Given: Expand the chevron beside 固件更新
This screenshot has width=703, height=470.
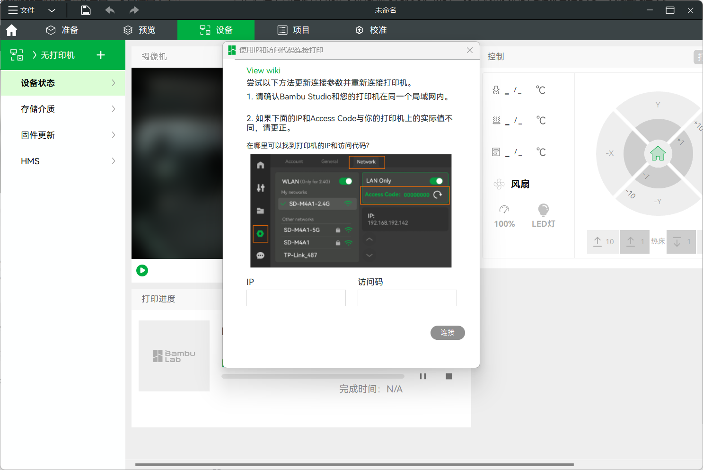Looking at the screenshot, I should pyautogui.click(x=114, y=135).
